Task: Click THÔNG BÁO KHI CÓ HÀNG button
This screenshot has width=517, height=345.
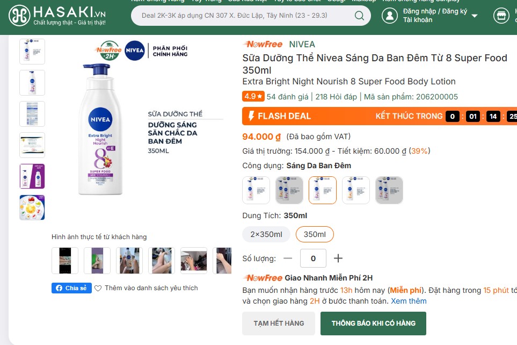Action: 373,323
